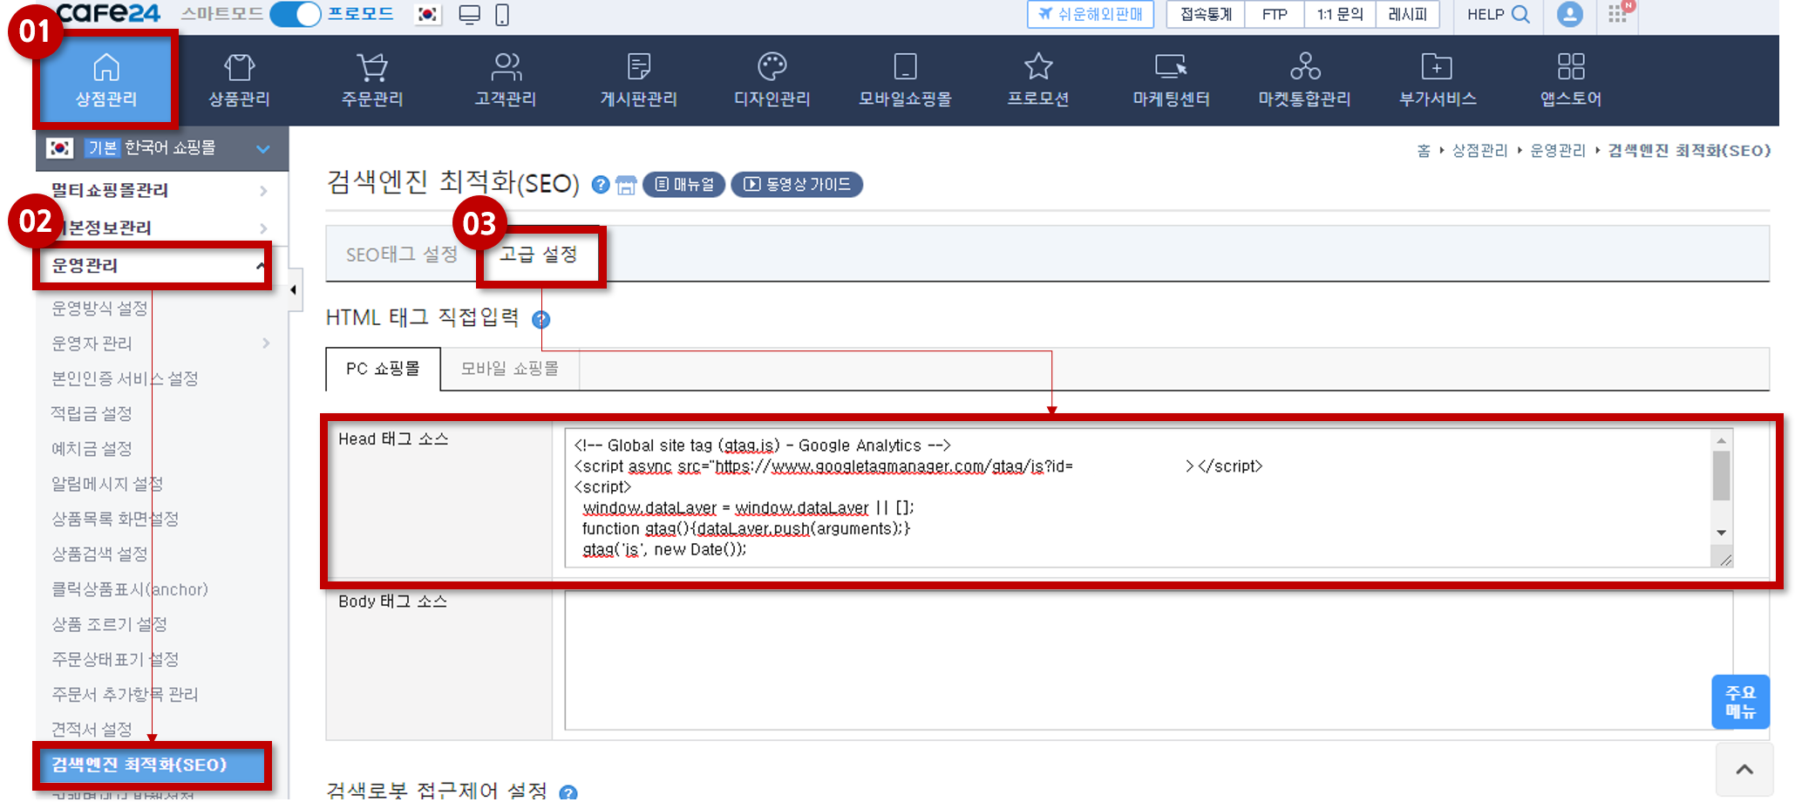The image size is (1795, 802).
Task: Click the Korean flag icon in top bar
Action: pyautogui.click(x=427, y=14)
